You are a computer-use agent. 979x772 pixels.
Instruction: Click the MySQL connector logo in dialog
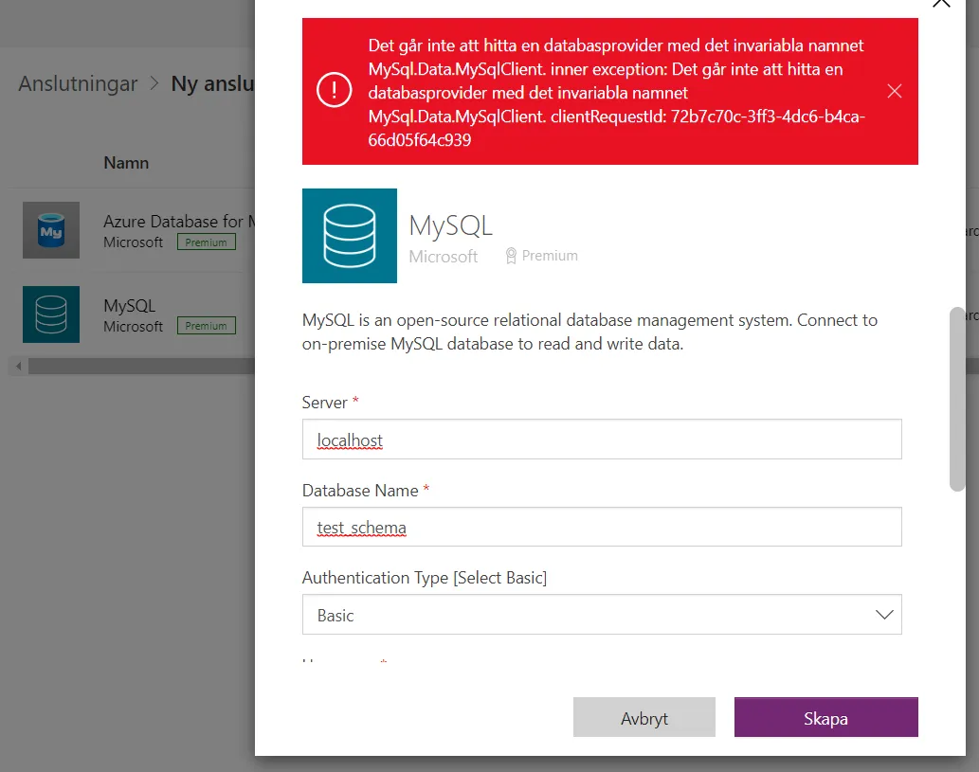coord(350,236)
